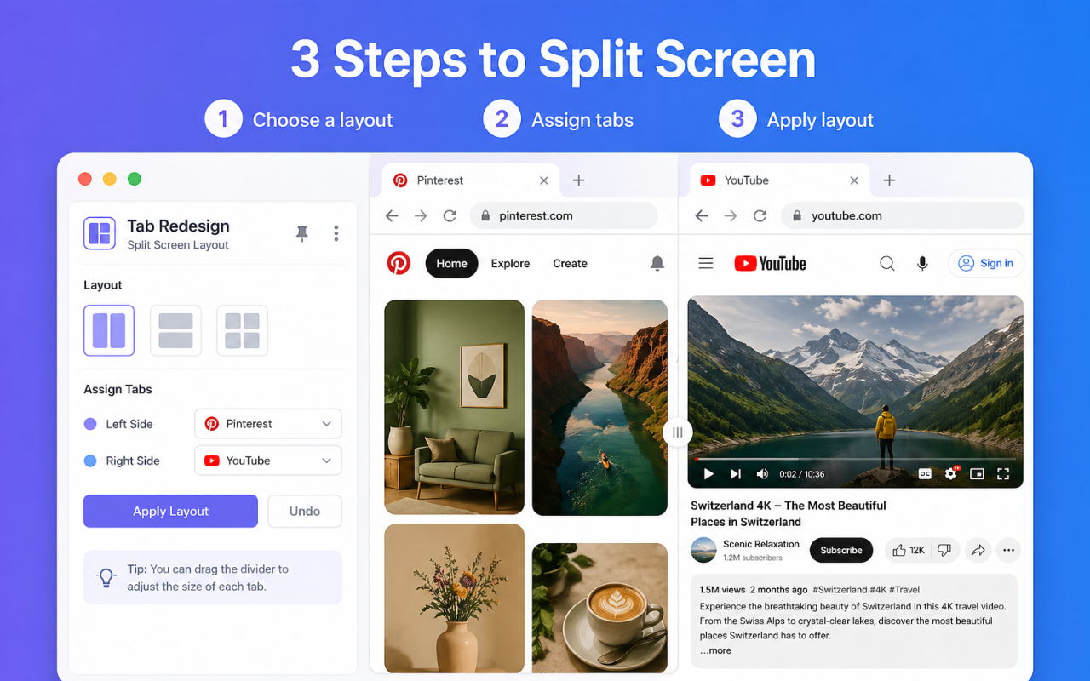1090x681 pixels.
Task: Click the lightbulb tip icon
Action: 106,577
